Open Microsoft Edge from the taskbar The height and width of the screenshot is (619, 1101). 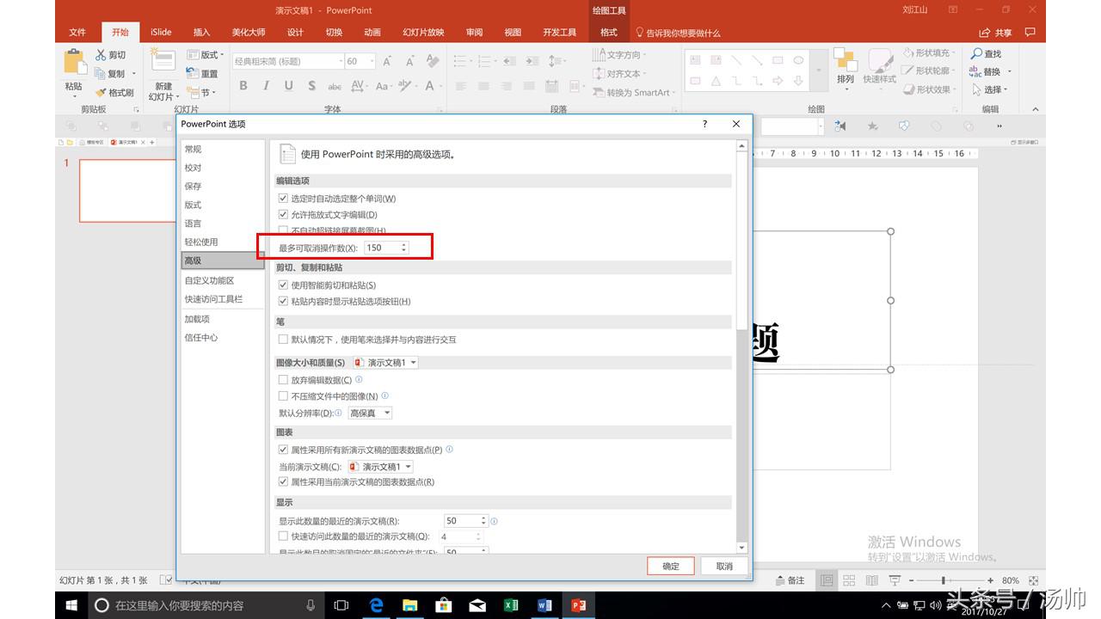coord(376,605)
